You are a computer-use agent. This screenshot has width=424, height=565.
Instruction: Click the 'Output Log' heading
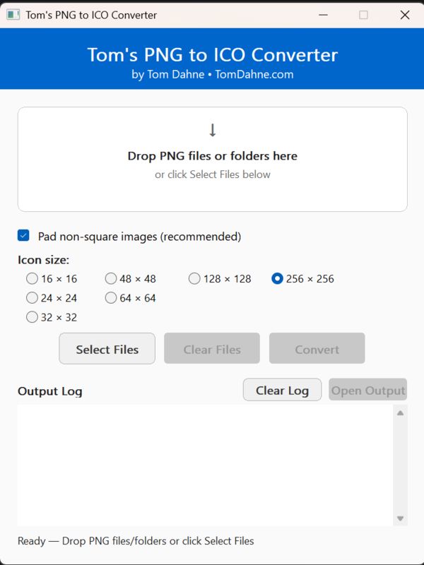(50, 391)
